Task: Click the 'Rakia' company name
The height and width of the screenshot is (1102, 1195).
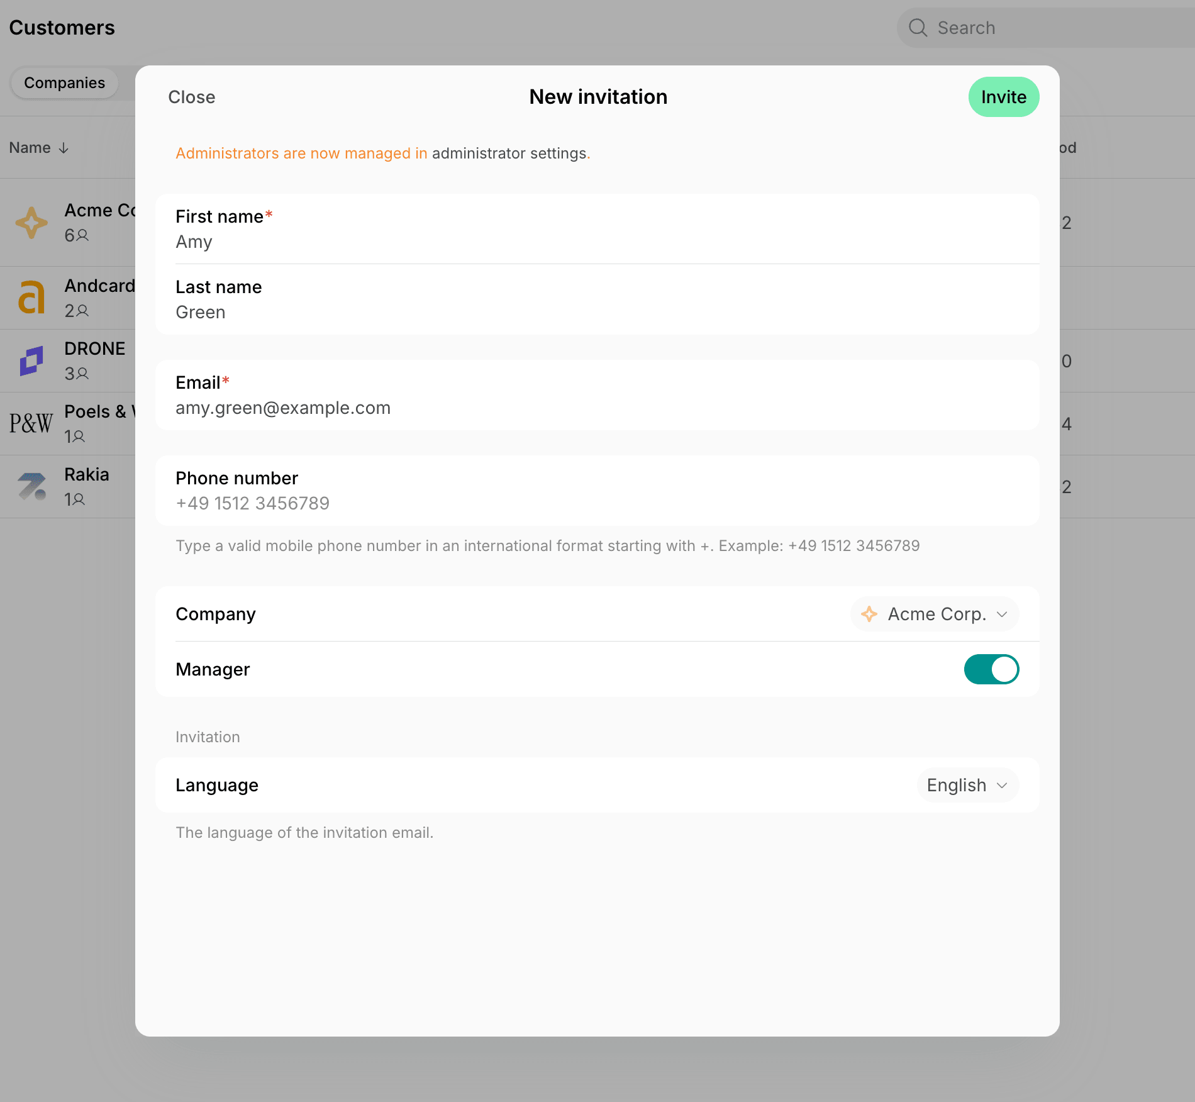Action: [87, 474]
